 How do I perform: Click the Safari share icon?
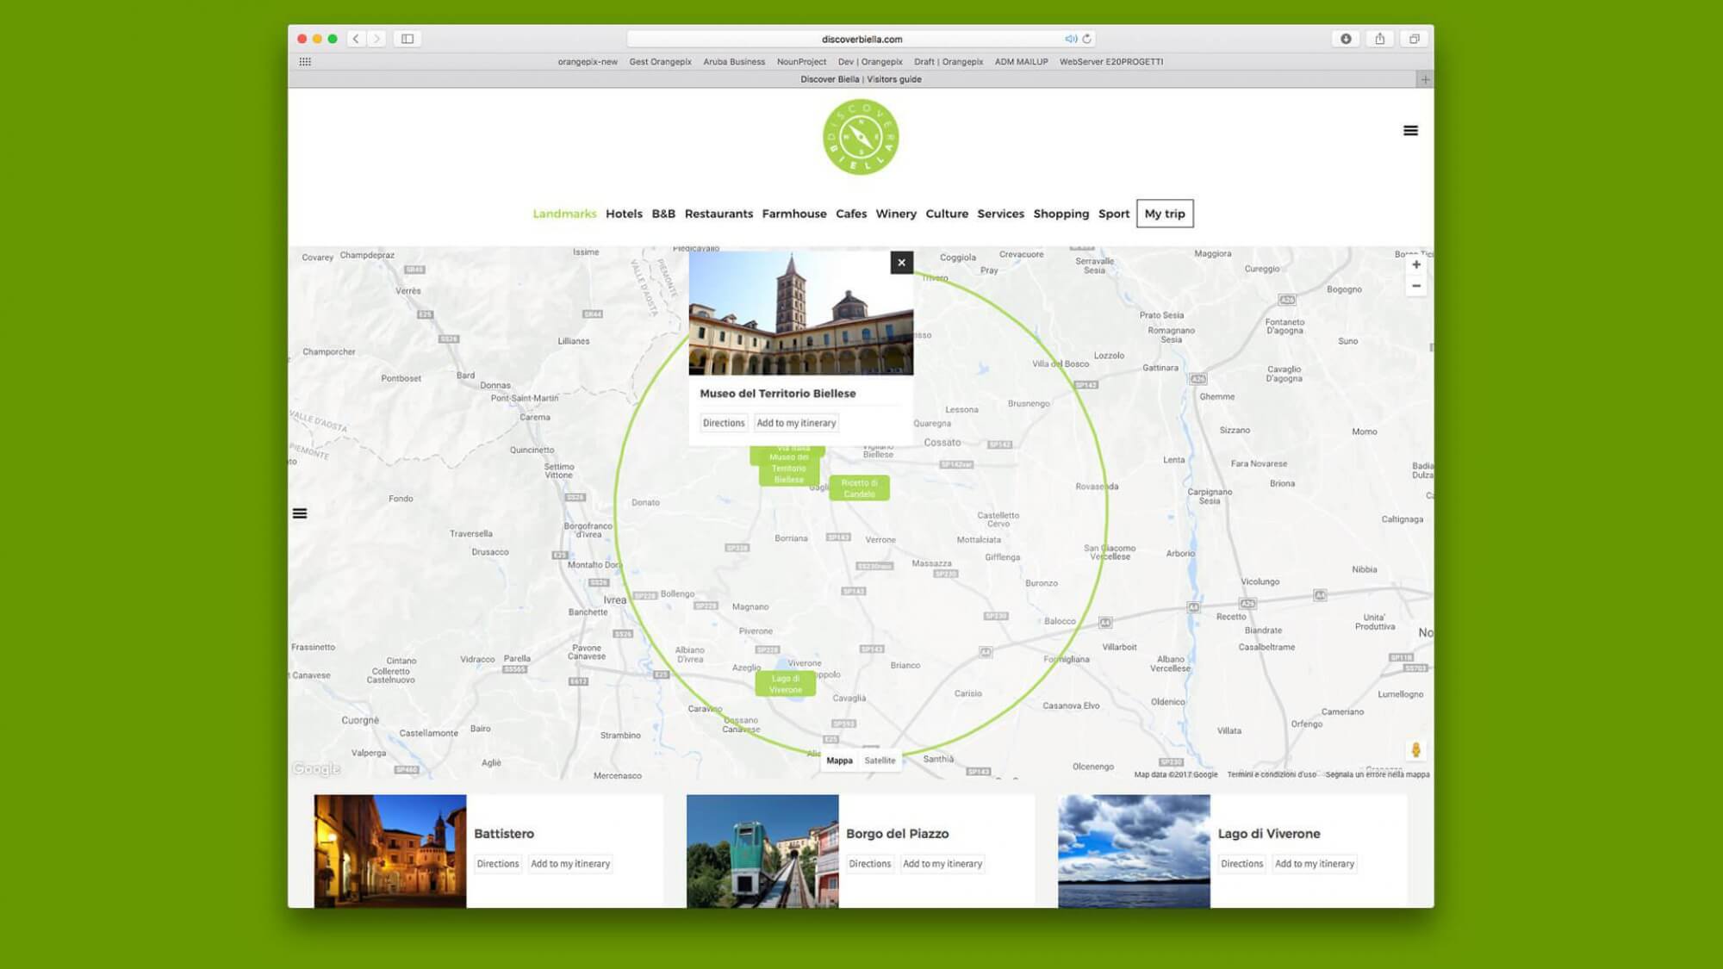tap(1380, 39)
